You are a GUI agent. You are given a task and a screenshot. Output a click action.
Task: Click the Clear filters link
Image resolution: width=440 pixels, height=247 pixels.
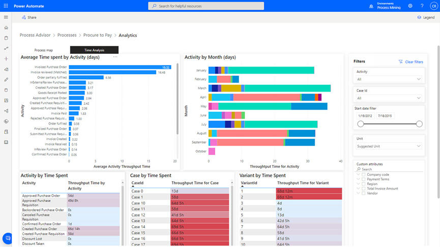click(411, 61)
